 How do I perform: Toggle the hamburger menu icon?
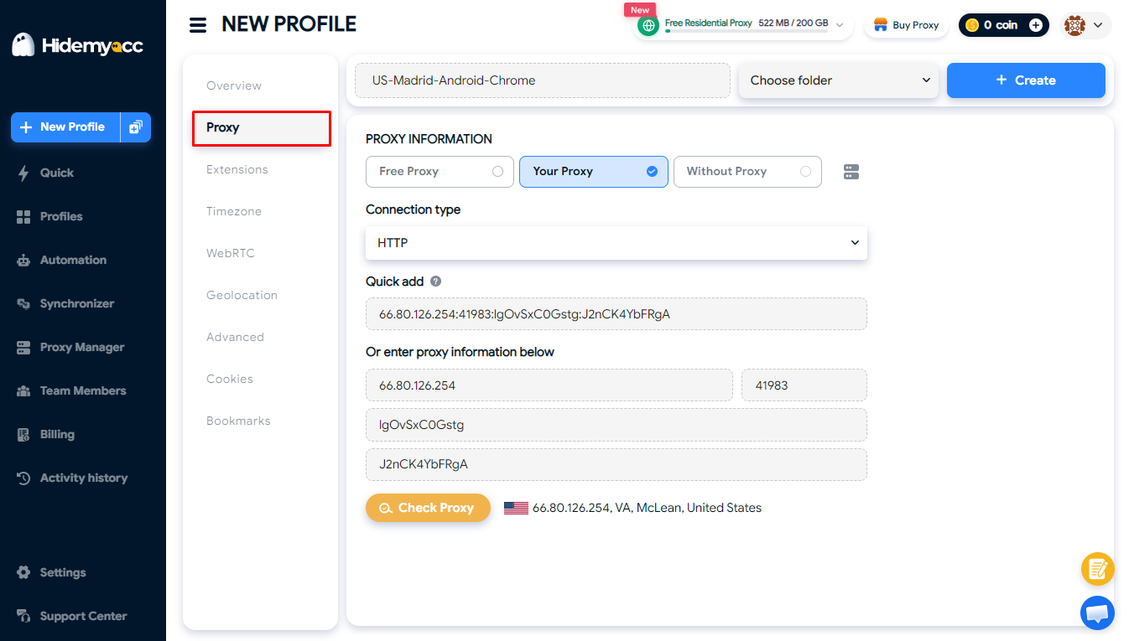coord(198,25)
